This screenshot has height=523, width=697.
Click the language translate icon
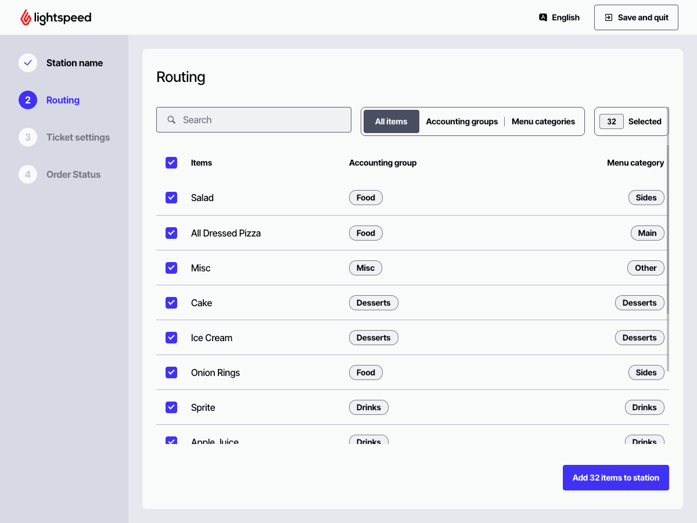click(543, 17)
